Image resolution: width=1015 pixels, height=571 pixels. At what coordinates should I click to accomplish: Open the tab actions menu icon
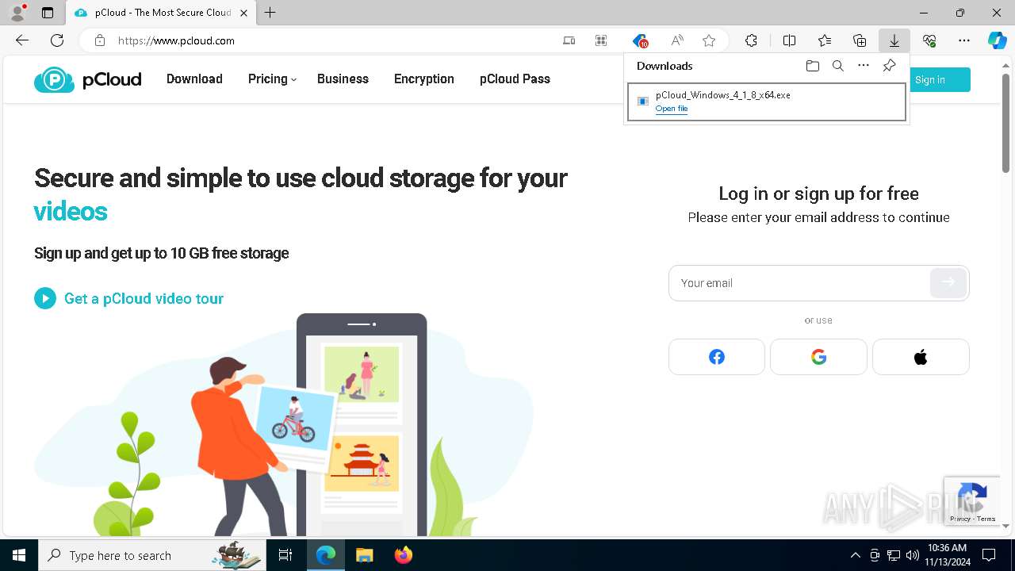[x=48, y=13]
